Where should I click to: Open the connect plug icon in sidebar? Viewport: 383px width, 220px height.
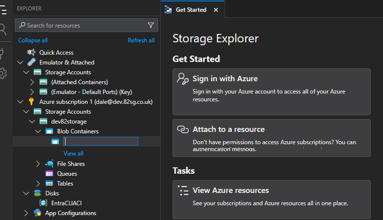click(x=2, y=53)
